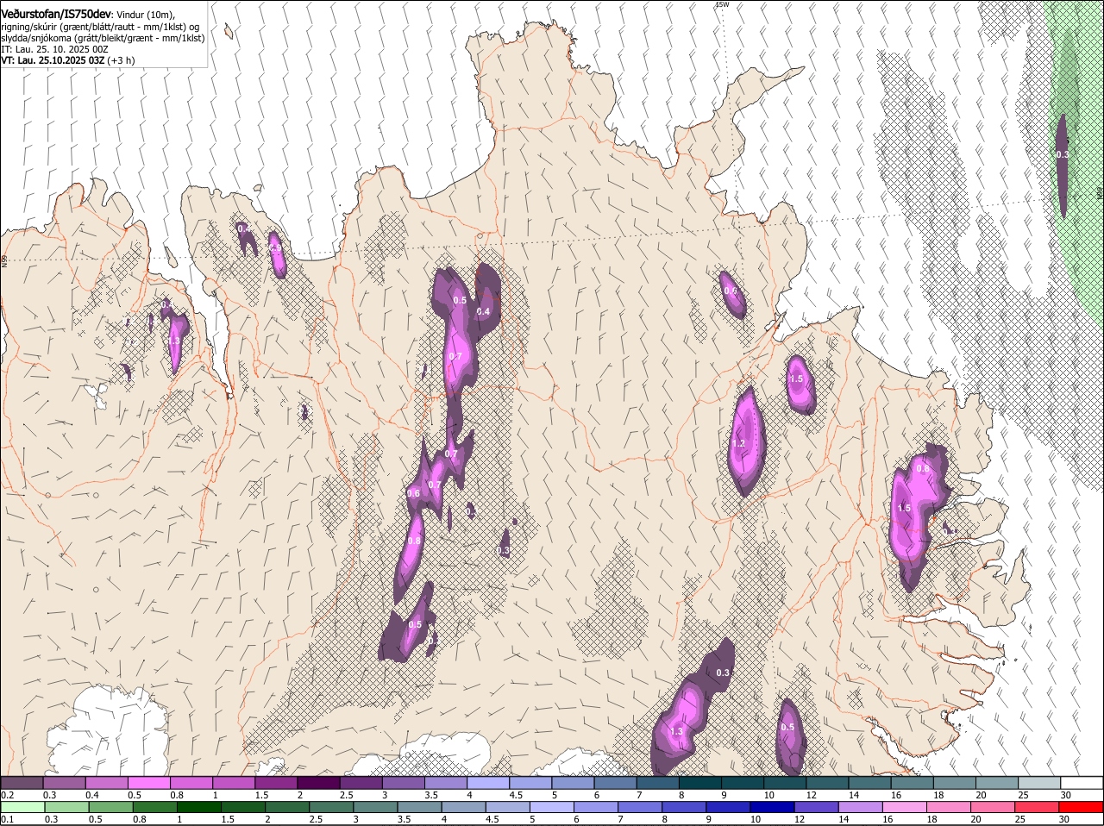Select the N99 label on the right edge
This screenshot has height=826, width=1104.
click(x=1099, y=193)
